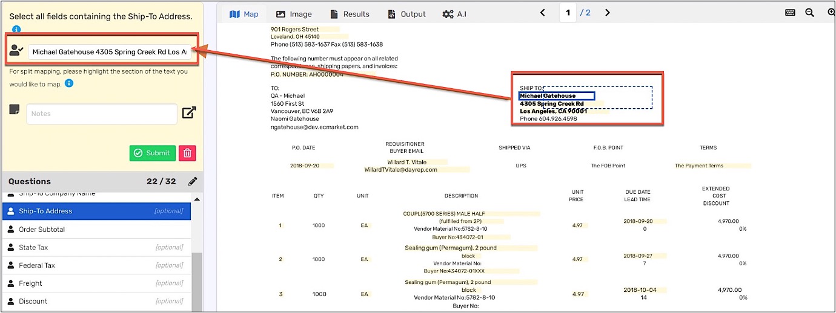
Task: Click info icon after split mapping hint
Action: 69,83
